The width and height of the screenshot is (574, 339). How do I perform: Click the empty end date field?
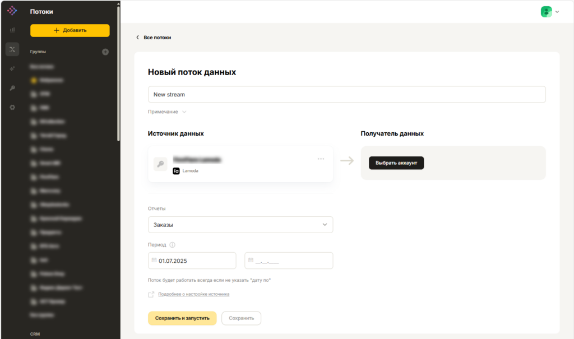tap(289, 261)
